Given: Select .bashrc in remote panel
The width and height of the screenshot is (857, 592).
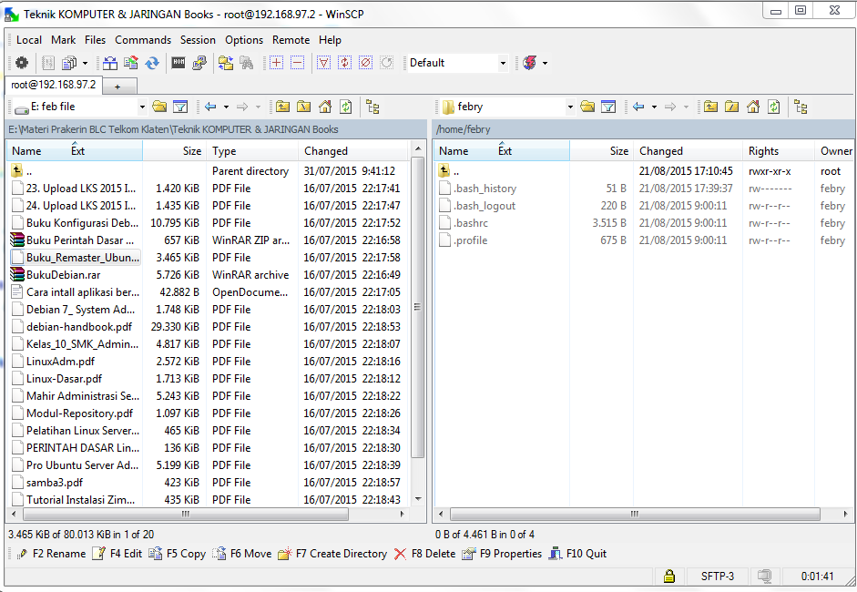Looking at the screenshot, I should [x=471, y=223].
